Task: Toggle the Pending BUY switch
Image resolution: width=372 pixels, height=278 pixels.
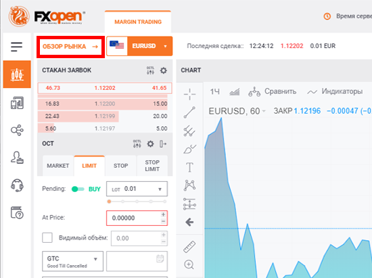Action: [78, 189]
